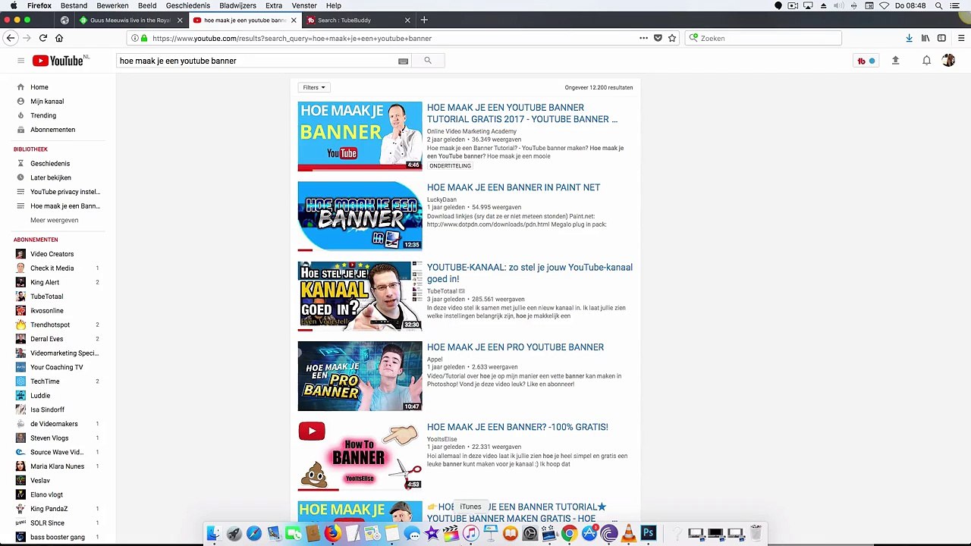
Task: Open the Bladwijzers menu
Action: [x=237, y=5]
